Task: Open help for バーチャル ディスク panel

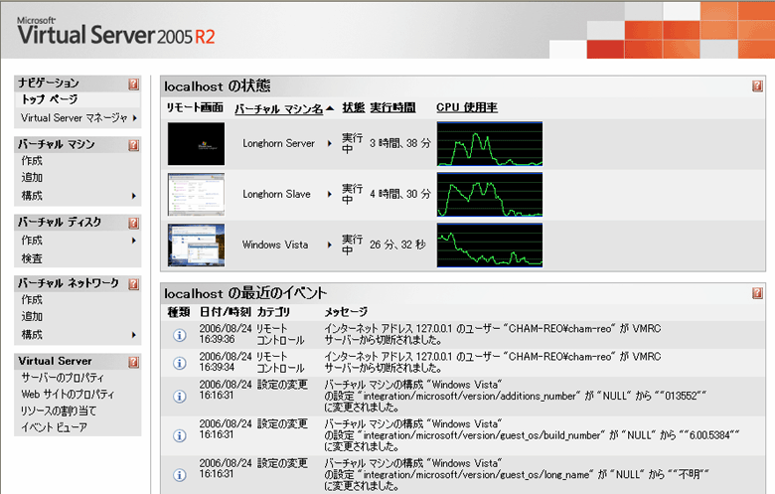Action: coord(133,223)
